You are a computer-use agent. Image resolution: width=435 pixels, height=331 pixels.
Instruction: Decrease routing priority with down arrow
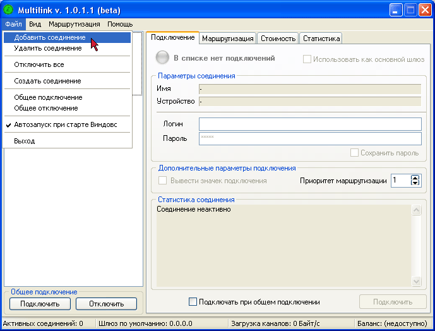point(415,183)
